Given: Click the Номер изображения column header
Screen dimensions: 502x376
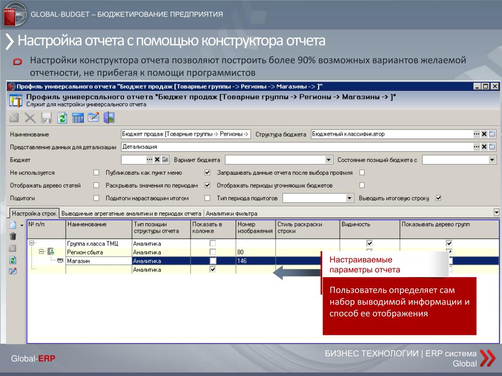Looking at the screenshot, I should coord(255,229).
